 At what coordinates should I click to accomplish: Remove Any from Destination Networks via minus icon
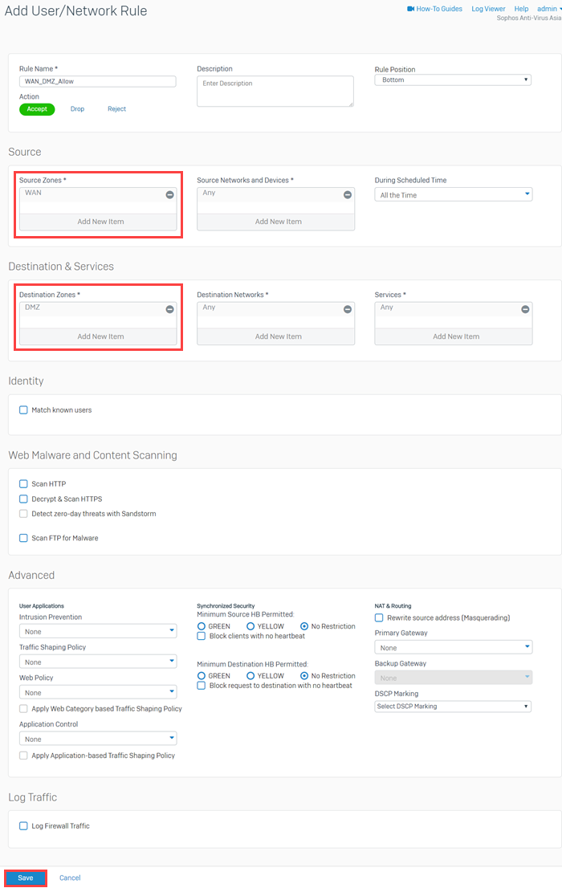point(347,308)
